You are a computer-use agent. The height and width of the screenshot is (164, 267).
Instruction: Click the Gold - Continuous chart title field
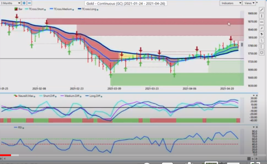tap(126, 3)
